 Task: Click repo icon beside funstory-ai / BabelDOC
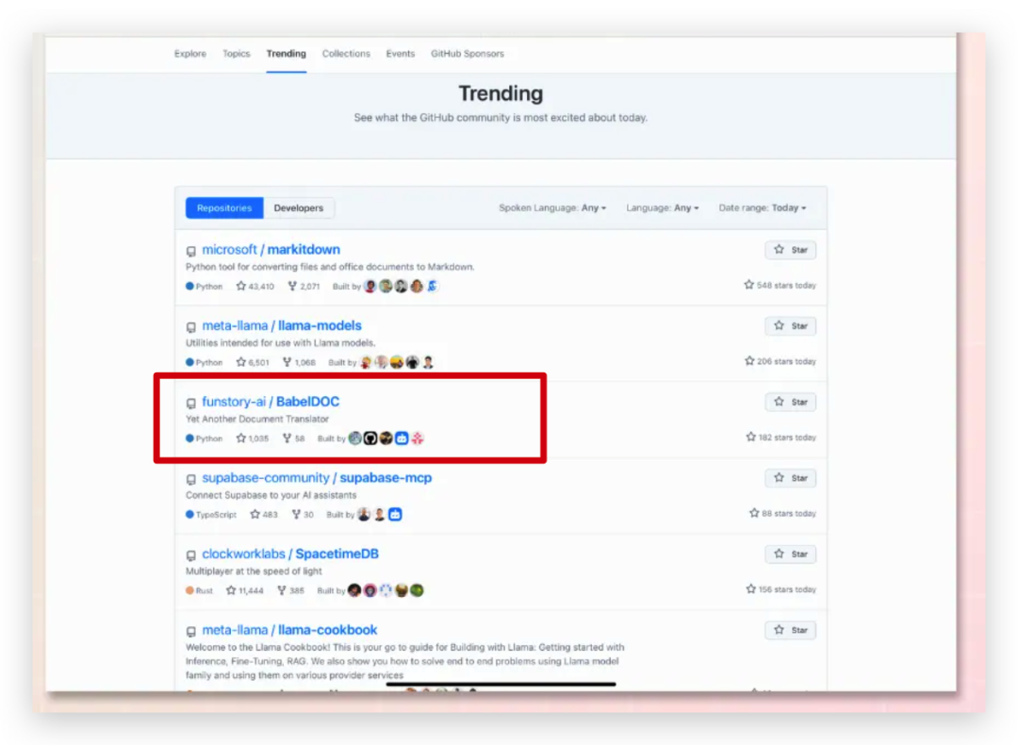pyautogui.click(x=190, y=403)
